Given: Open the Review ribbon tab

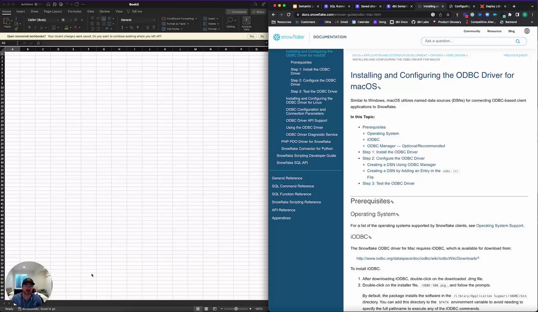Looking at the screenshot, I should (x=105, y=11).
